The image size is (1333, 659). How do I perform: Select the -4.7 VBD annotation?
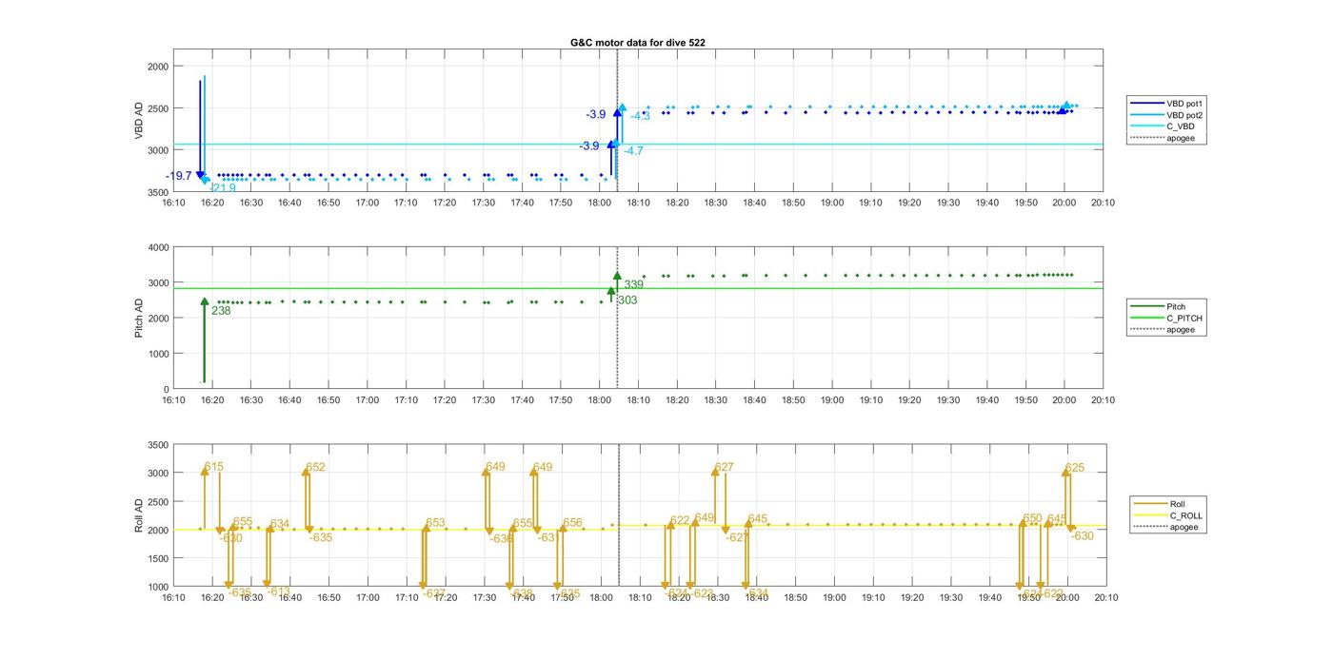click(x=633, y=151)
